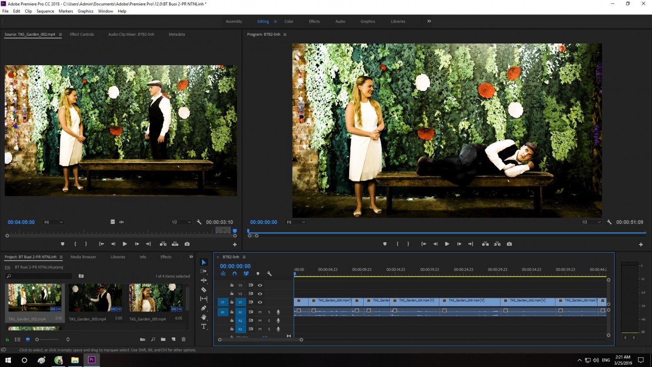Play the clip in Source monitor

125,244
